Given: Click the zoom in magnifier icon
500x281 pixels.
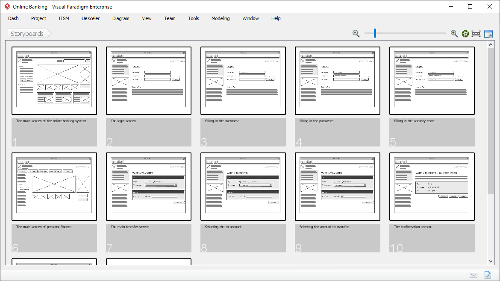Looking at the screenshot, I should click(454, 33).
